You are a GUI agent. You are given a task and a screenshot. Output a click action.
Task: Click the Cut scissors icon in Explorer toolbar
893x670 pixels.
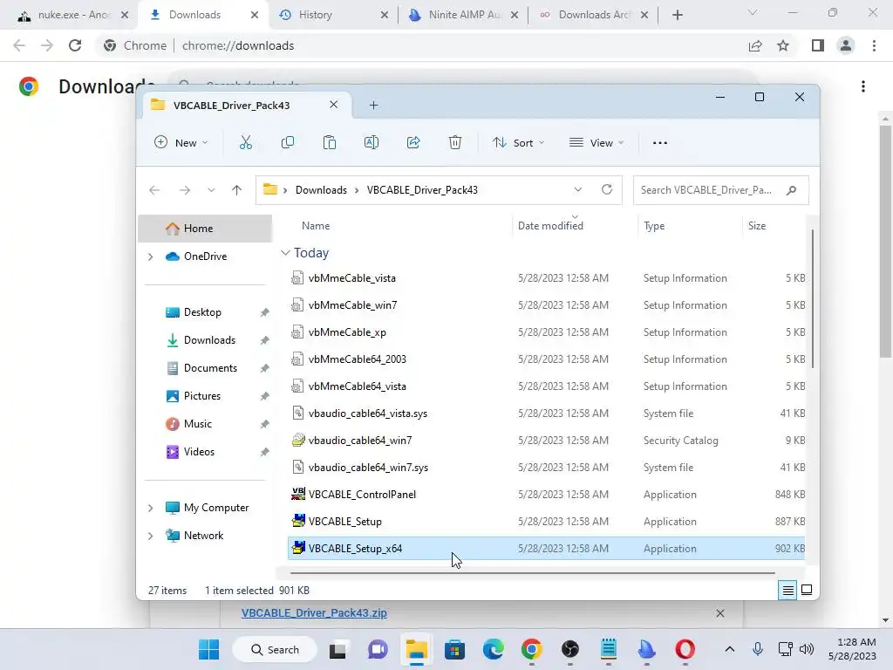(x=245, y=142)
